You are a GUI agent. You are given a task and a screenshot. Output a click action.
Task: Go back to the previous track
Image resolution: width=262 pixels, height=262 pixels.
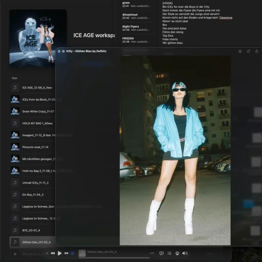(x=53, y=253)
